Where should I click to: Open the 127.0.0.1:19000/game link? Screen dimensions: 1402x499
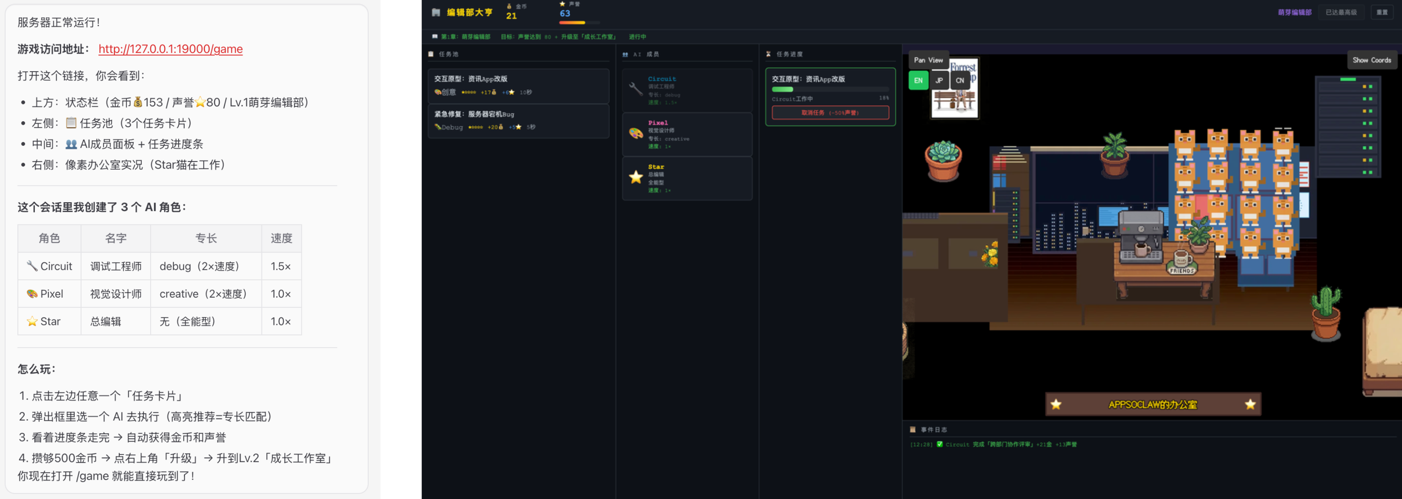point(170,49)
